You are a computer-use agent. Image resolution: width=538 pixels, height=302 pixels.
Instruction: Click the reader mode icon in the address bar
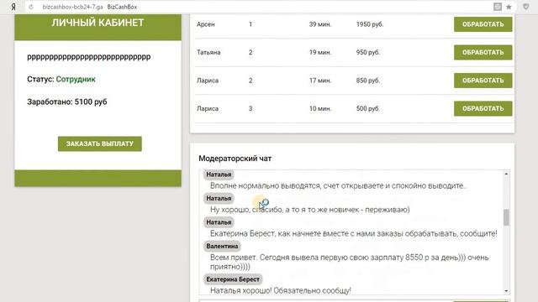(x=498, y=7)
